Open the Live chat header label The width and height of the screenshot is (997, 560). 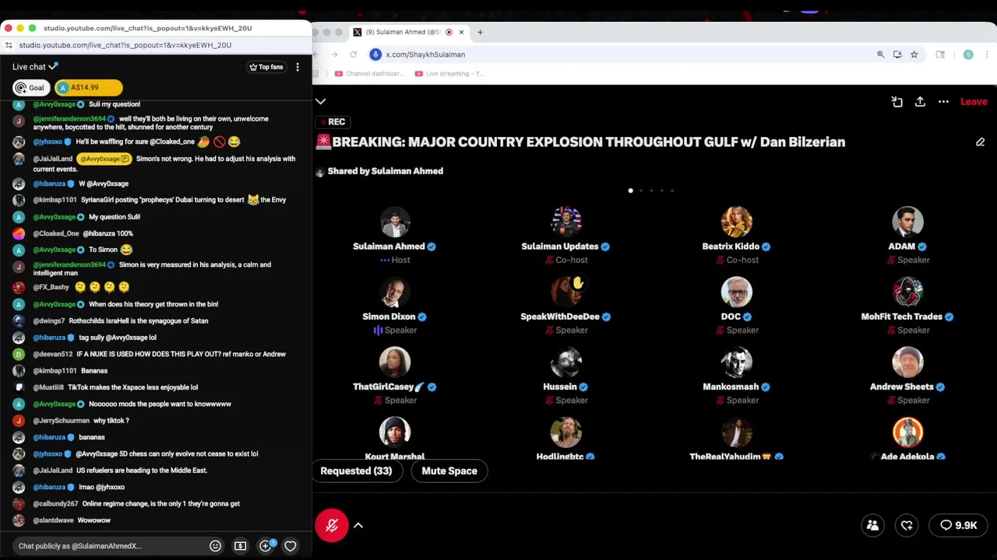click(35, 67)
